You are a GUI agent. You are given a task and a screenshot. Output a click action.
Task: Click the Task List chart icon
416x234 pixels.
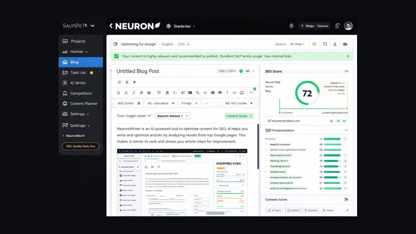(65, 72)
